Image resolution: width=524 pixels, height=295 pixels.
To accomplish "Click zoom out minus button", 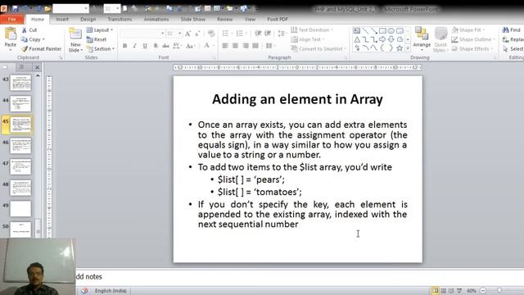I will [483, 291].
